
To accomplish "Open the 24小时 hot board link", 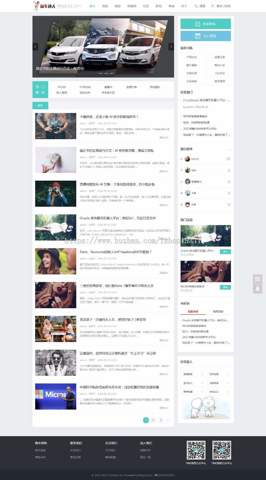I will point(62,87).
